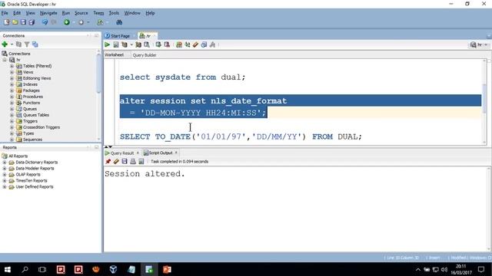Open the Edit menu

click(17, 13)
